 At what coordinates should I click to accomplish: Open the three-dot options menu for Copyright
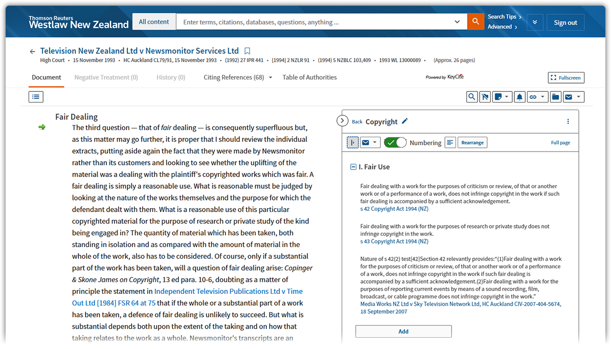(x=568, y=121)
